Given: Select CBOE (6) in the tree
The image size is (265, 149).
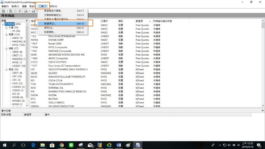Looking at the screenshot, I should 17,52.
